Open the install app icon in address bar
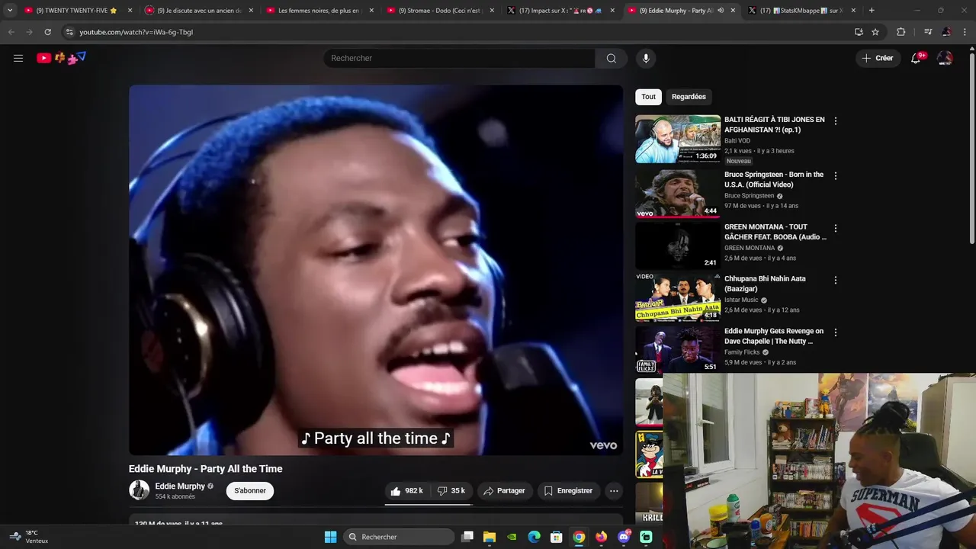976x549 pixels. (859, 32)
